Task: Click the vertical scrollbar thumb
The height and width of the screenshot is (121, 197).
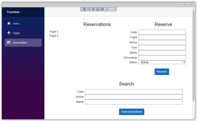Action: pos(194,55)
